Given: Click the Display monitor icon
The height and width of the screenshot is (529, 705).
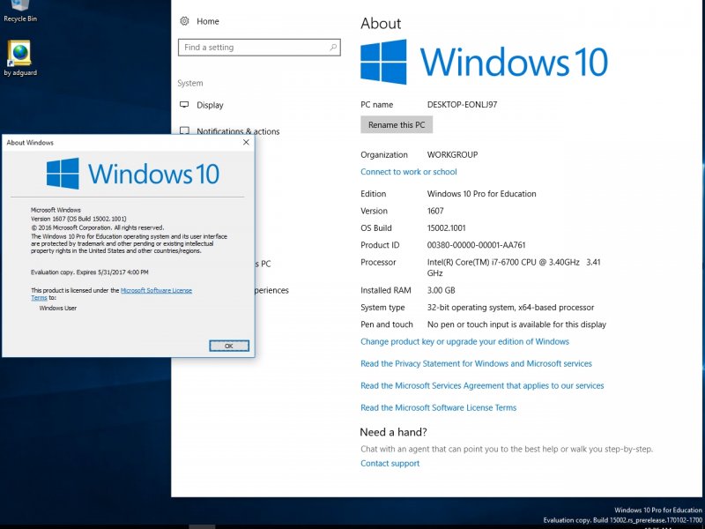Looking at the screenshot, I should [184, 105].
